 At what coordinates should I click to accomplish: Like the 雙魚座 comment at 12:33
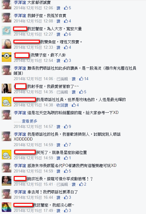58,48
